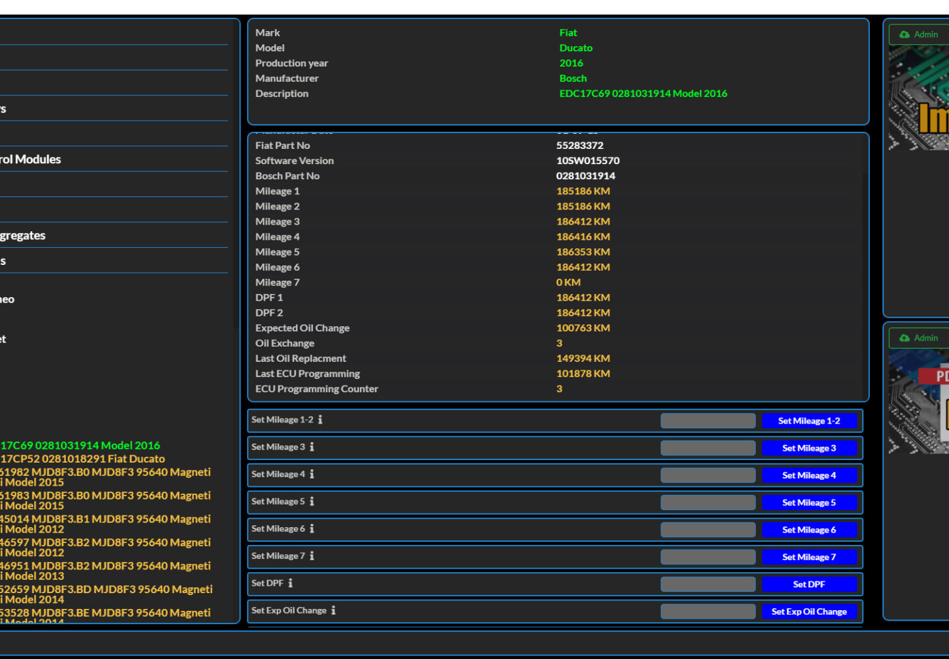Show the info icon for Set DPF

coord(291,583)
